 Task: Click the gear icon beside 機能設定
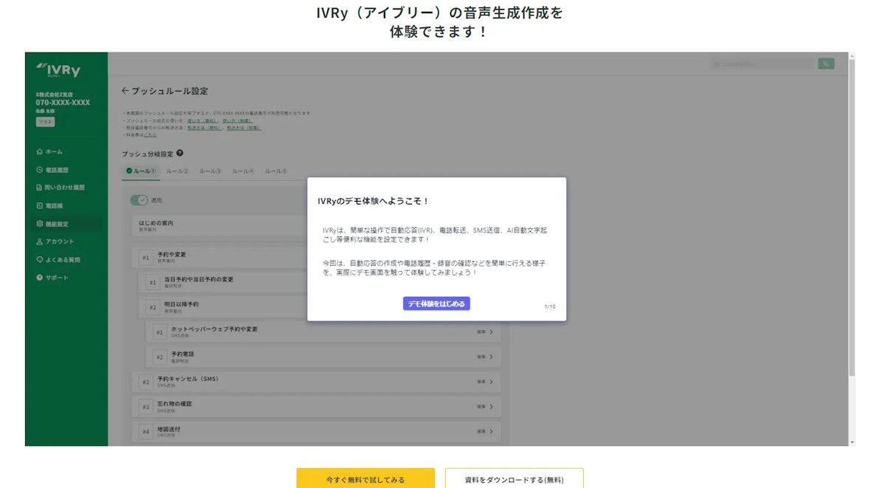pos(40,224)
